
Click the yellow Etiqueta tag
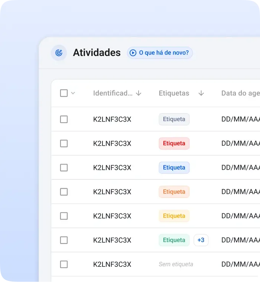click(x=174, y=216)
